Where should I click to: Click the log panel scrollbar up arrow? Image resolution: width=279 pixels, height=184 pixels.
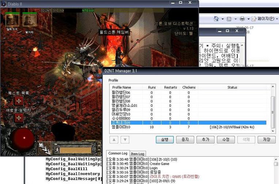276,159
